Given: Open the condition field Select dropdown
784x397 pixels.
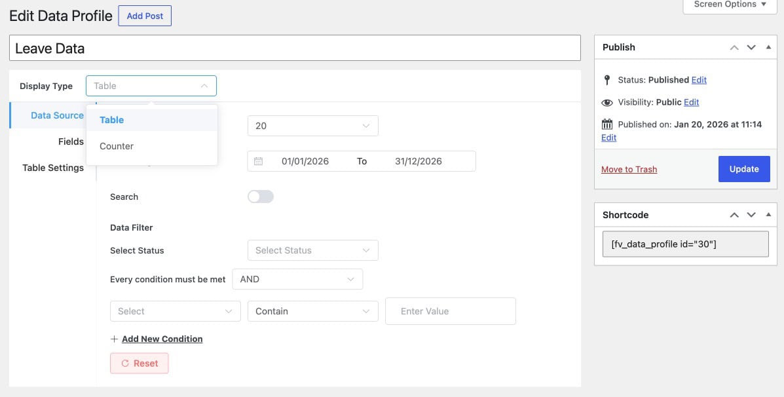Looking at the screenshot, I should [175, 311].
